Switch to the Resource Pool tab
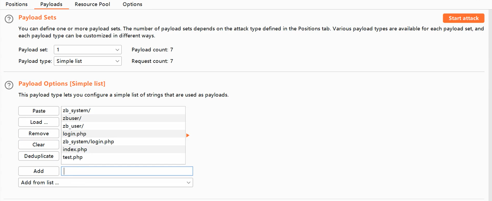The image size is (492, 201). point(92,4)
